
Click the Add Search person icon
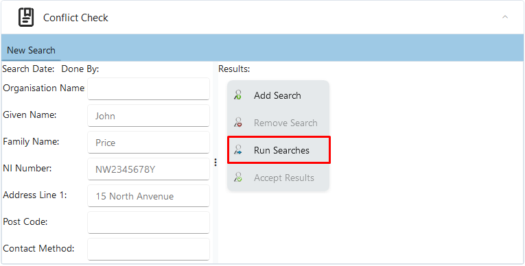click(x=237, y=95)
